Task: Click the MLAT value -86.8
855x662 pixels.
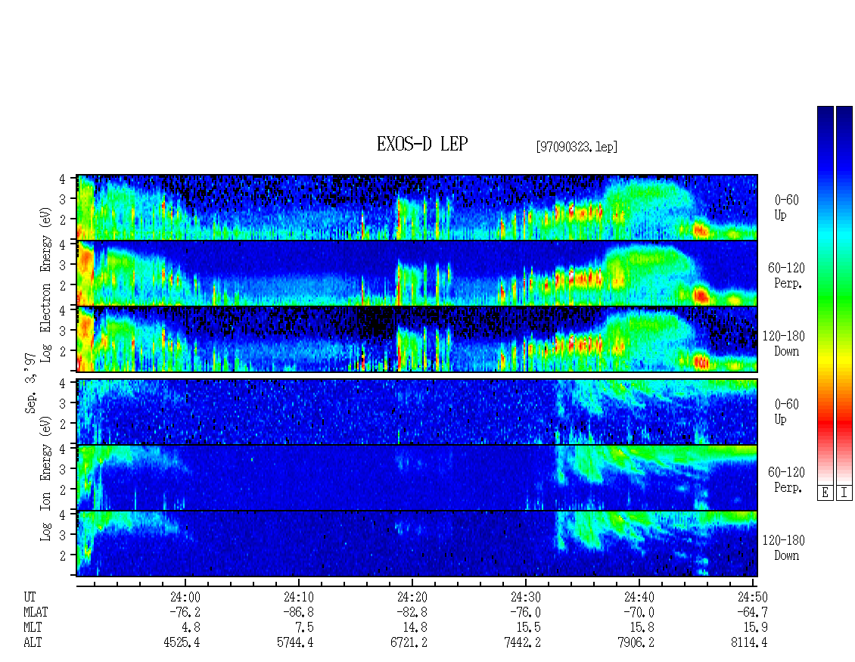Action: coord(297,612)
